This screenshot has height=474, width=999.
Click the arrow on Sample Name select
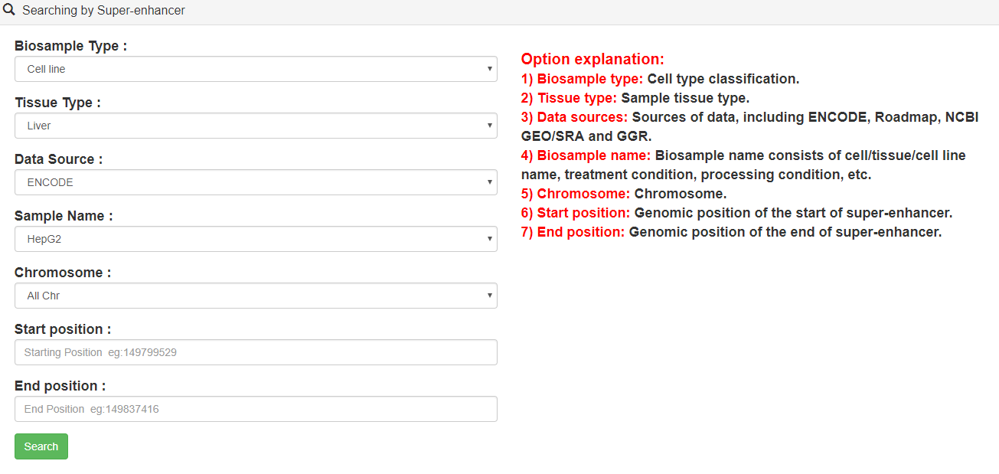pos(489,239)
